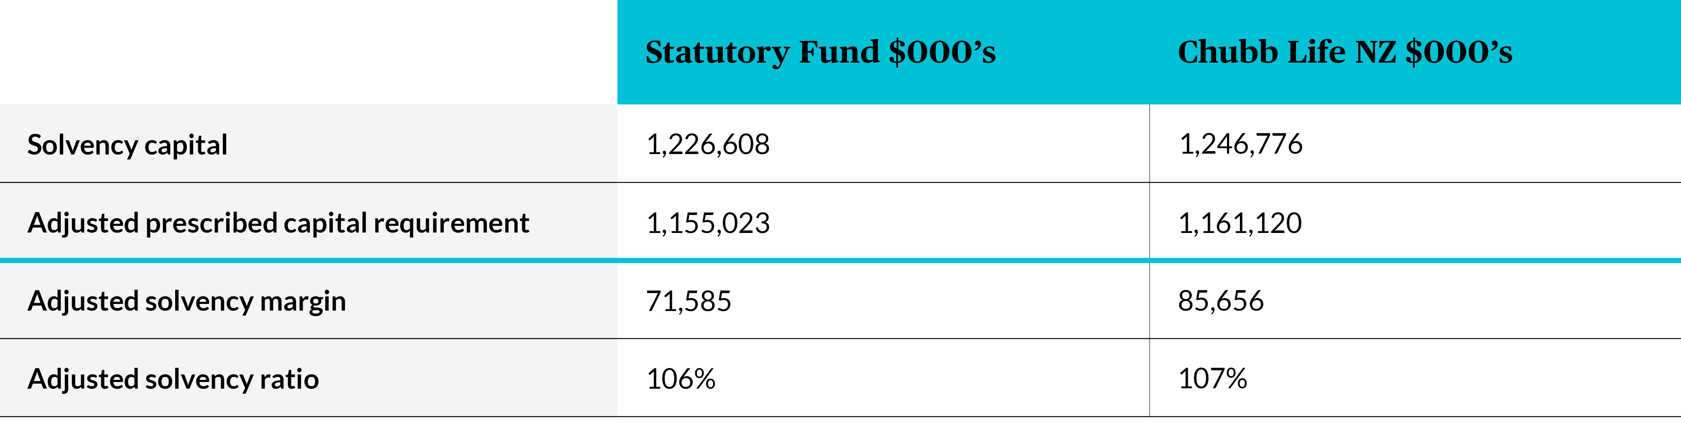Click the Adjusted solvency margin label

coord(186,301)
